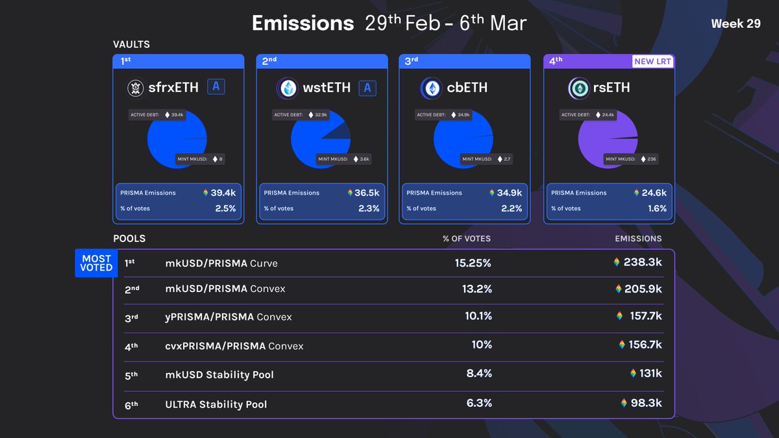
Task: Click the 10.1% vote value
Action: [x=478, y=316]
